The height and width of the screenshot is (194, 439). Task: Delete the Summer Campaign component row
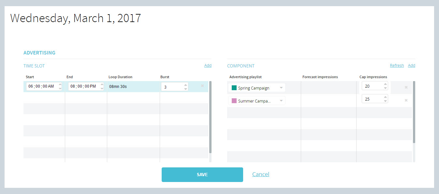coord(406,100)
